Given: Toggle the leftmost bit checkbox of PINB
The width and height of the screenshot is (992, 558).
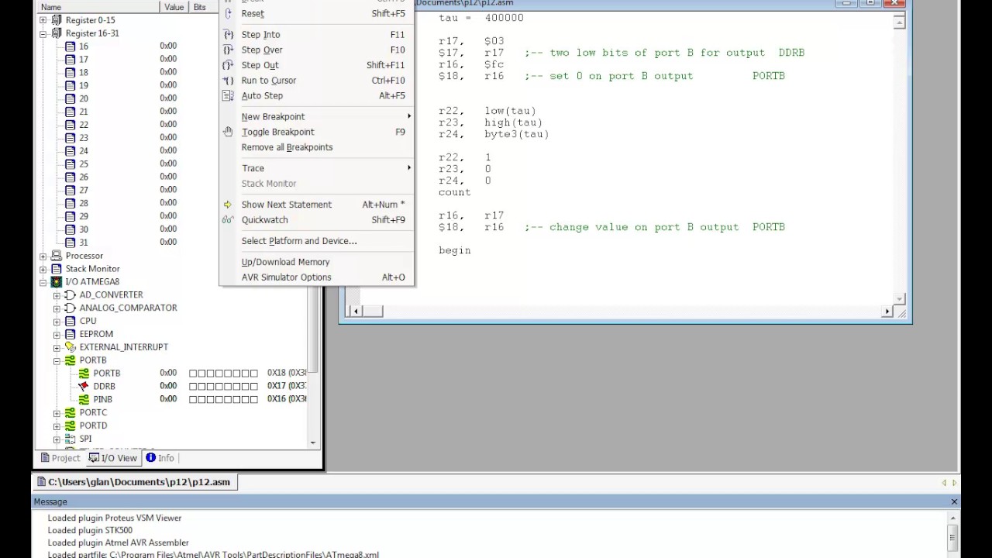Looking at the screenshot, I should pos(193,399).
